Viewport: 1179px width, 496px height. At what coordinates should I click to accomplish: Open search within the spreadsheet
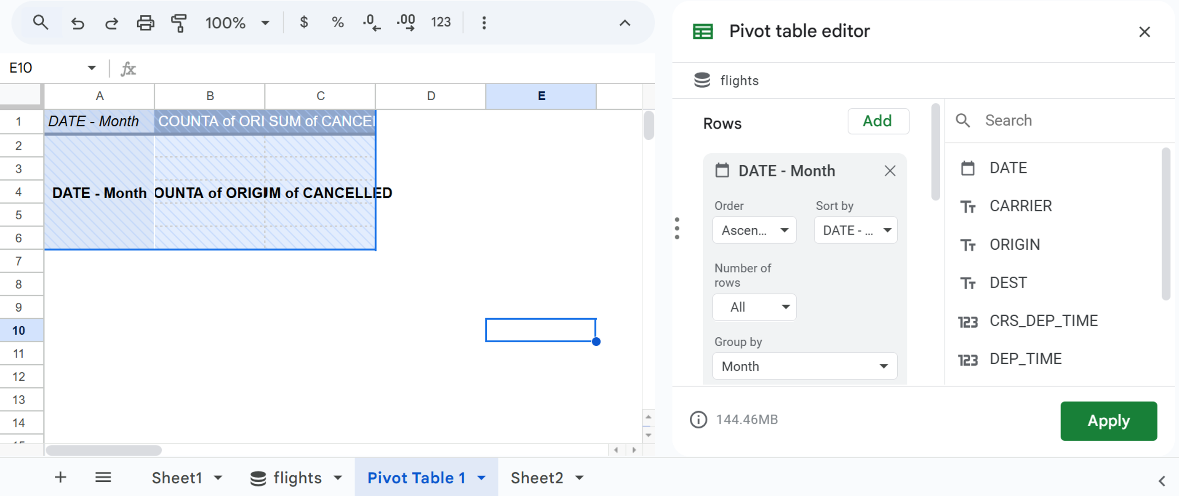coord(40,21)
